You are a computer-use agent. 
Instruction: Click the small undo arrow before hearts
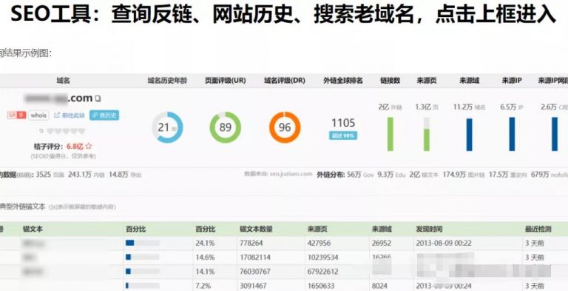click(41, 131)
